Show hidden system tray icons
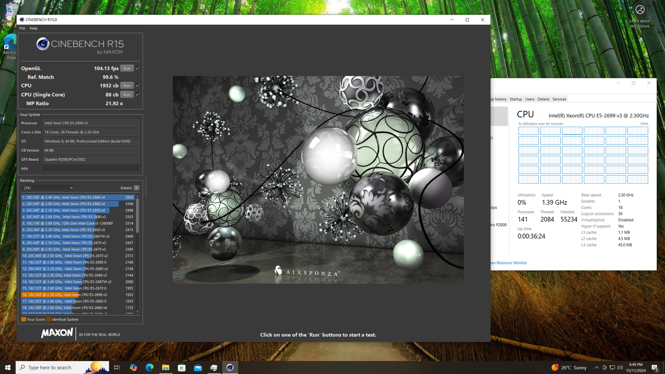The width and height of the screenshot is (665, 374). 596,367
